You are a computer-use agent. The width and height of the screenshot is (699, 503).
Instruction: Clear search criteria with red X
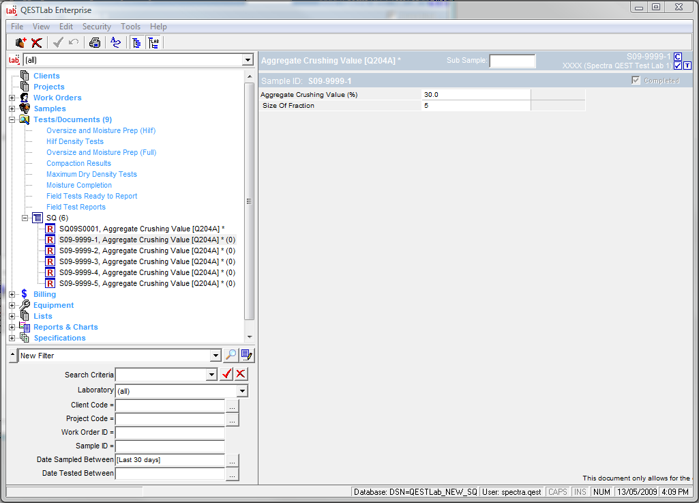tap(241, 374)
